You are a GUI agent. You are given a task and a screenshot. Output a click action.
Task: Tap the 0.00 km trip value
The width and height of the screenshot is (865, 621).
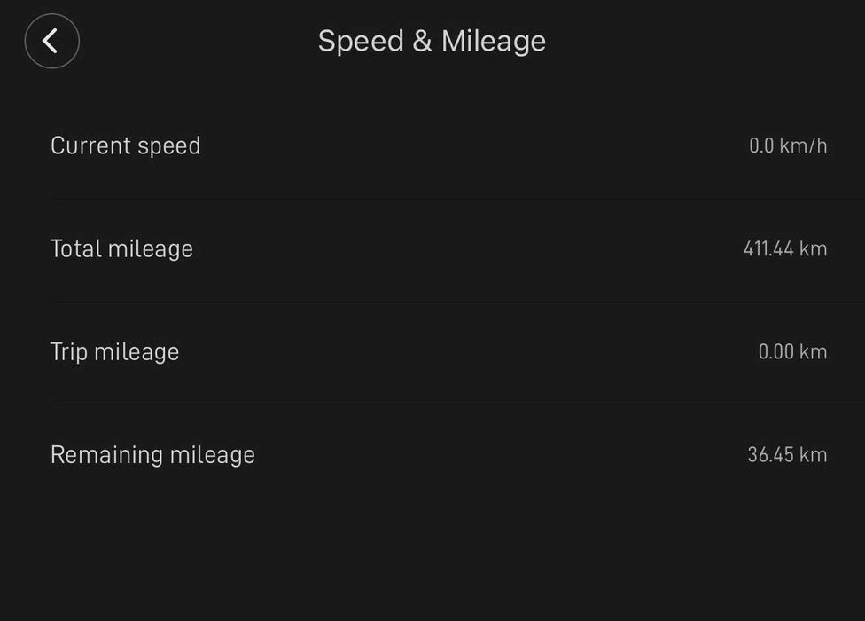(x=792, y=351)
